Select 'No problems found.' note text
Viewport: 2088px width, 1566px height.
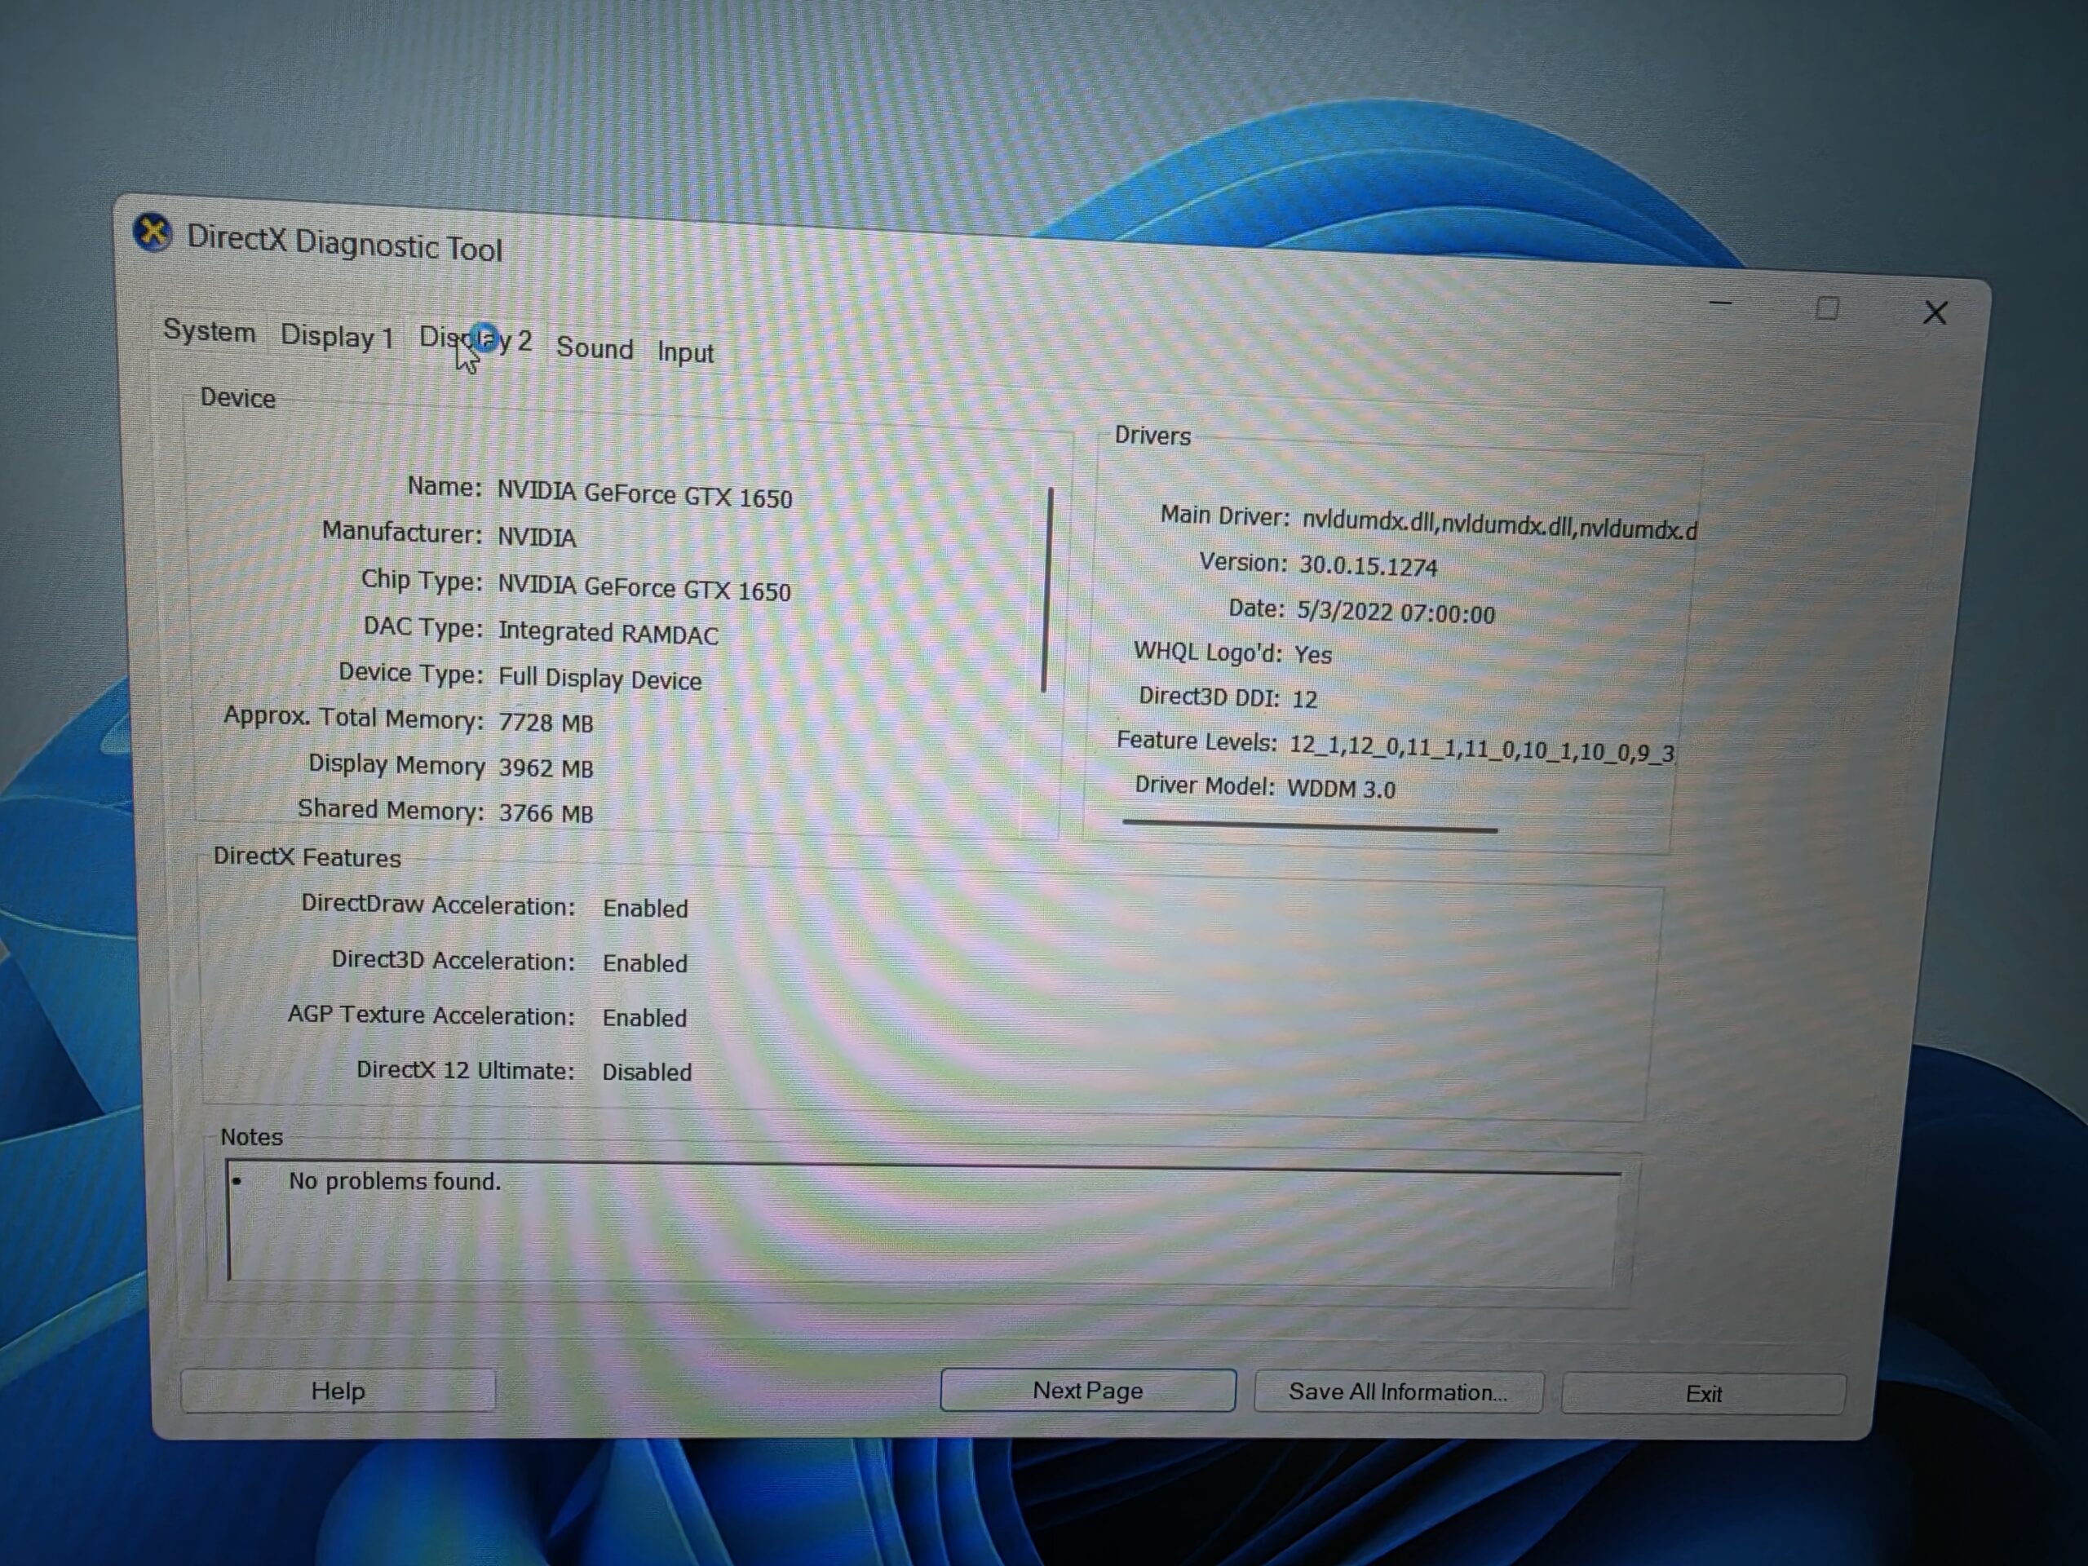pyautogui.click(x=395, y=1181)
